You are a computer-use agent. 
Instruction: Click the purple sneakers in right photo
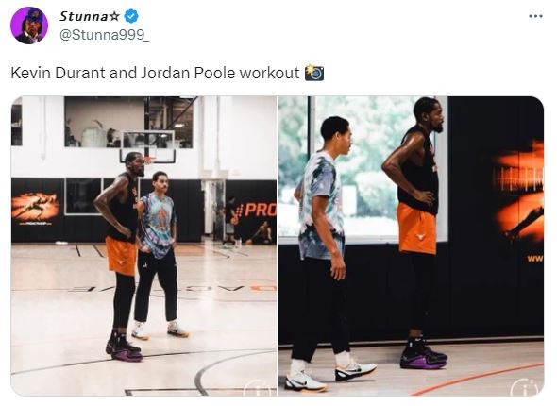(x=424, y=358)
